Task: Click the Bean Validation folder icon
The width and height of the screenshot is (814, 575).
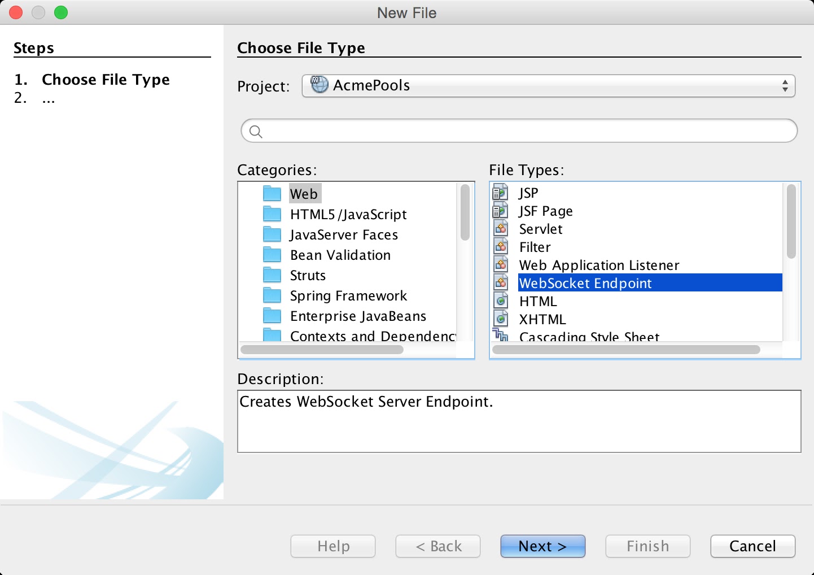Action: (272, 255)
